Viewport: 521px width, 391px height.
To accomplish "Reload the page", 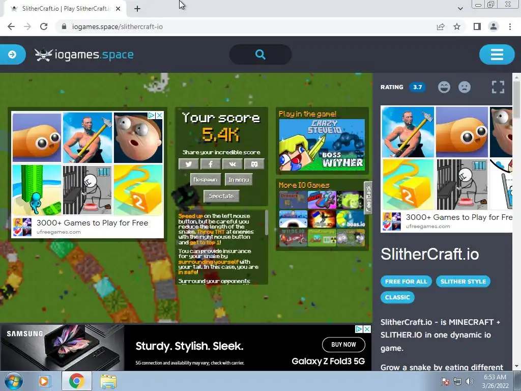I will click(44, 26).
